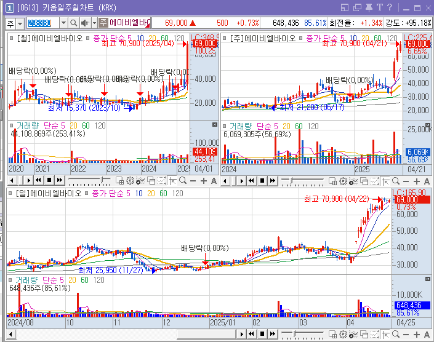Screen dimensions: 434x342
Task: Add indicator on monthly chart toolbar
Action: [140, 181]
